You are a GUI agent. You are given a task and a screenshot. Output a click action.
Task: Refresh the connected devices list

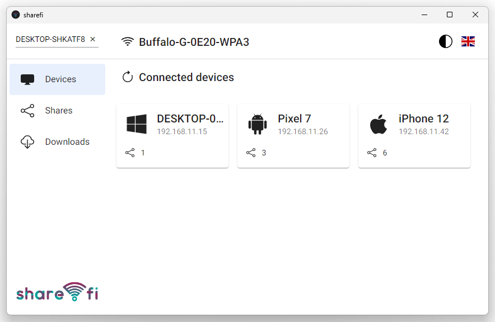(x=128, y=77)
